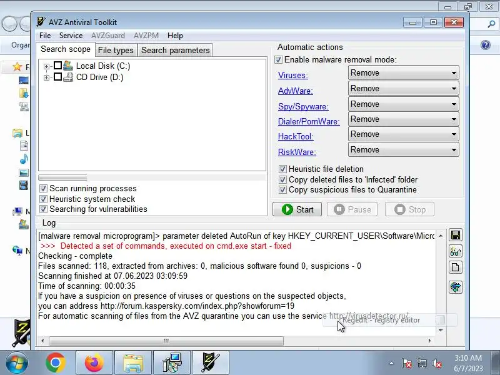
Task: Open Explorer window help question icon
Action: 486,45
